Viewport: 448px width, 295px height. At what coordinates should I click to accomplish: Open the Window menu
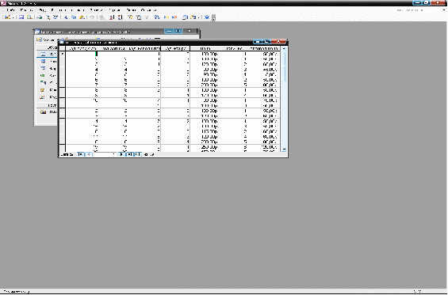131,10
